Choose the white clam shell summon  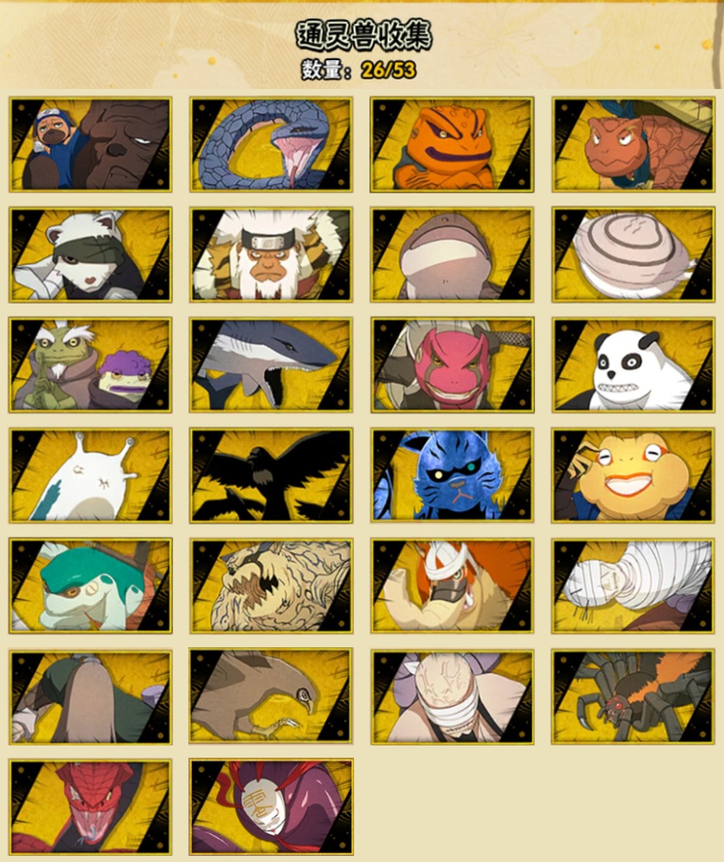click(x=633, y=255)
